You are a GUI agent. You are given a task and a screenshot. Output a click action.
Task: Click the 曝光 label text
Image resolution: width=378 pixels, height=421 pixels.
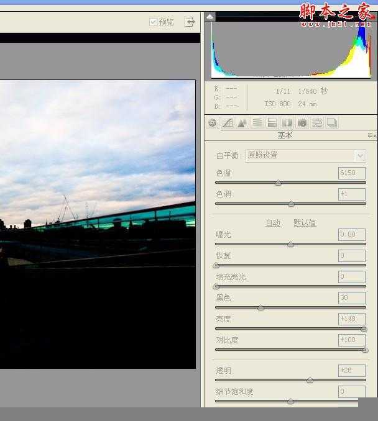(x=223, y=235)
